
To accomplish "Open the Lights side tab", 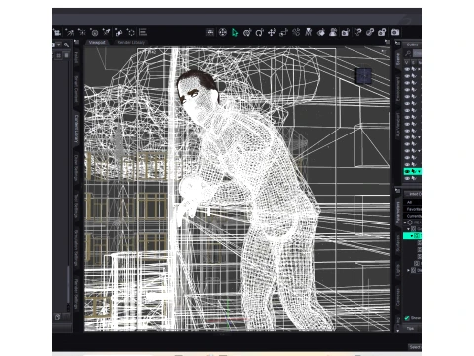I will click(398, 270).
